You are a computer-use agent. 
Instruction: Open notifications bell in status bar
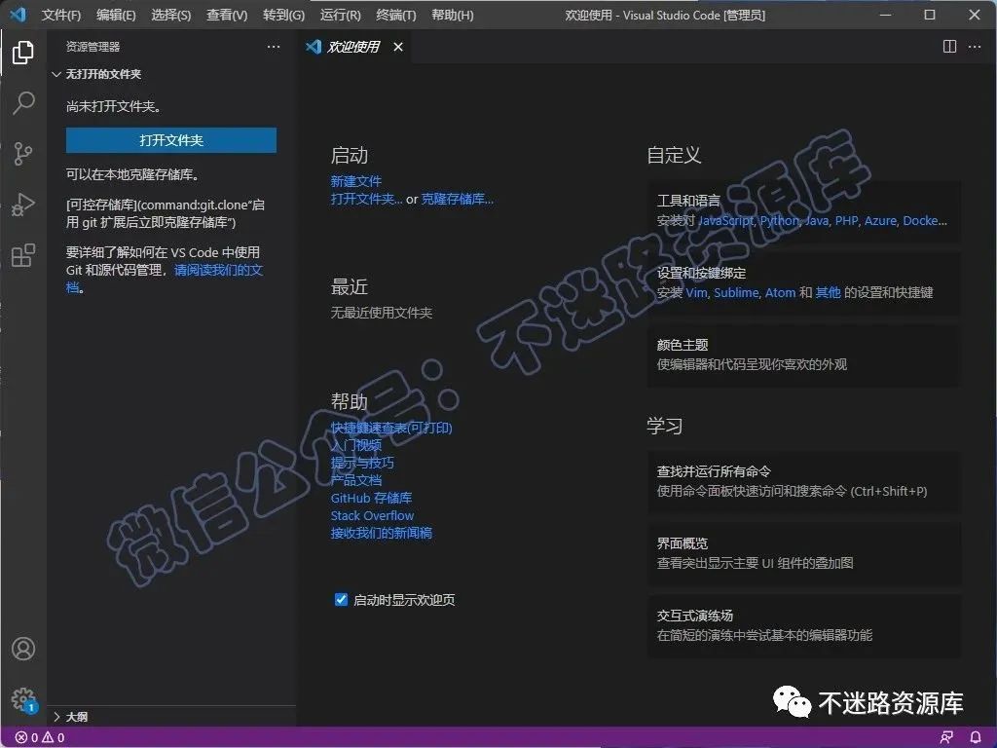pos(976,737)
